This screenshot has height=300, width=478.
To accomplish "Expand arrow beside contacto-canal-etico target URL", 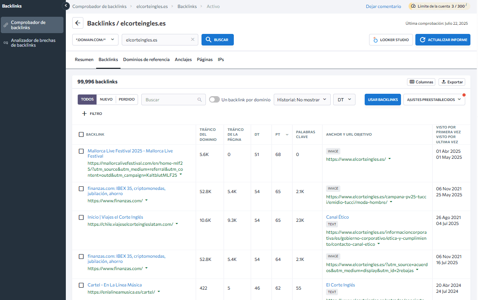I will (x=379, y=244).
